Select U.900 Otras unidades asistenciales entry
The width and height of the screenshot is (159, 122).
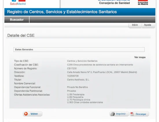pos(85,102)
